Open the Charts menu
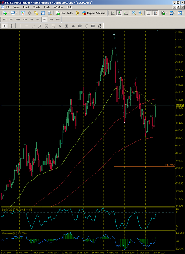 coord(37,7)
